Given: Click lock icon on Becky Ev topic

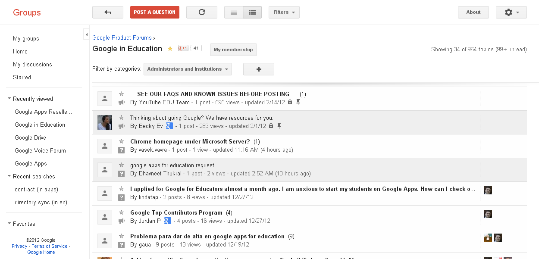Looking at the screenshot, I should click(271, 126).
